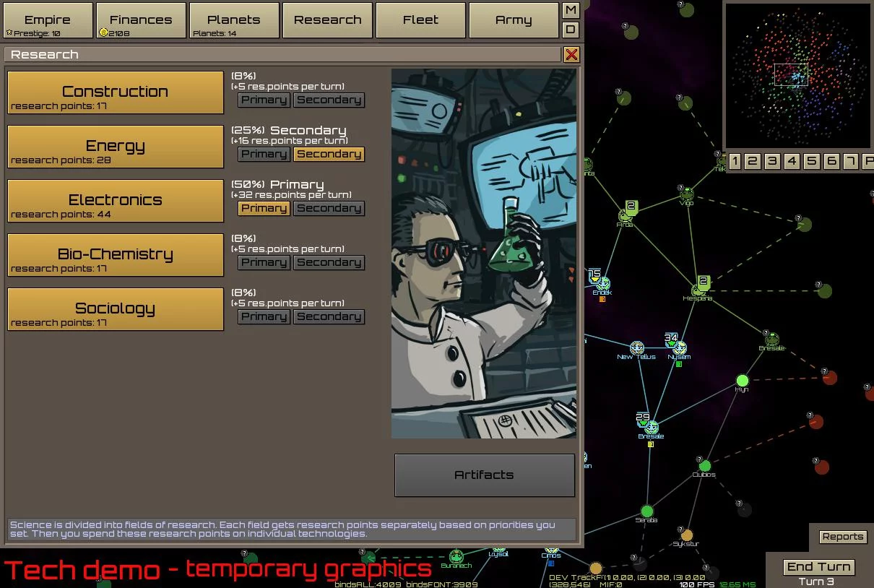
Task: Set Energy research to Primary
Action: 264,154
